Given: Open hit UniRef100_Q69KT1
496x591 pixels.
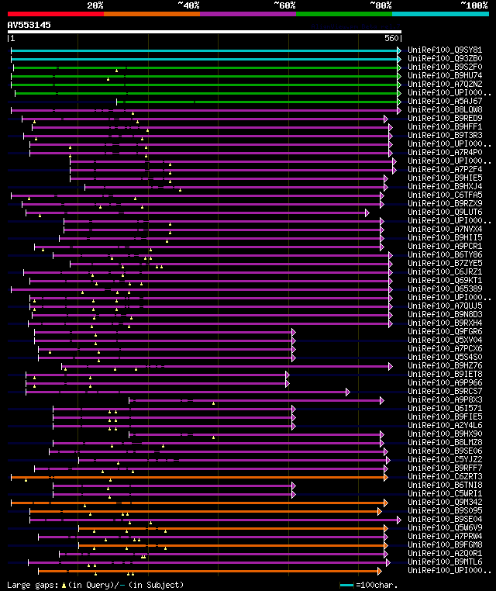Looking at the screenshot, I should [445, 280].
